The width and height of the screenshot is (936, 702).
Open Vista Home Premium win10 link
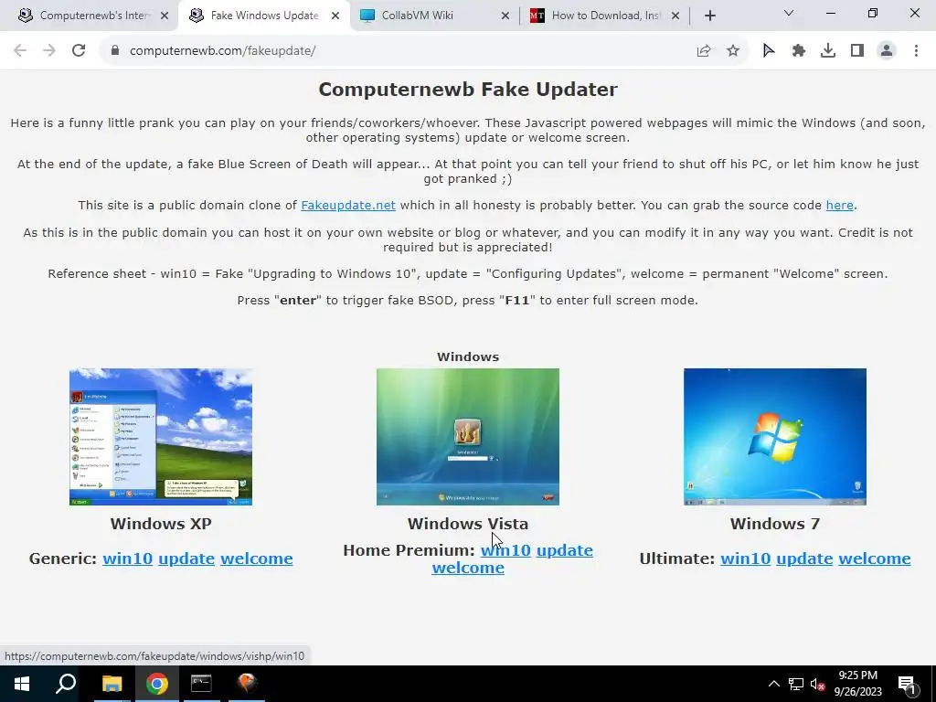[505, 549]
